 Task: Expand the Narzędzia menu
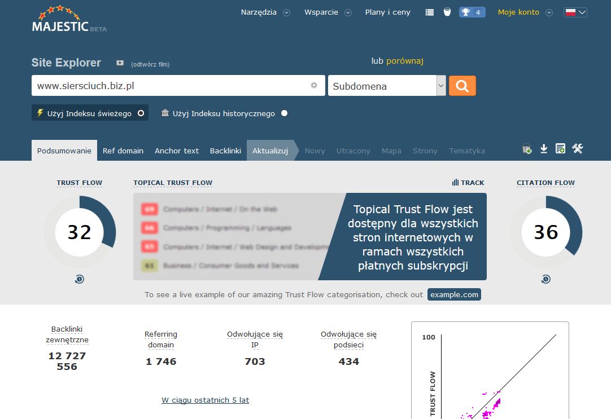(265, 12)
